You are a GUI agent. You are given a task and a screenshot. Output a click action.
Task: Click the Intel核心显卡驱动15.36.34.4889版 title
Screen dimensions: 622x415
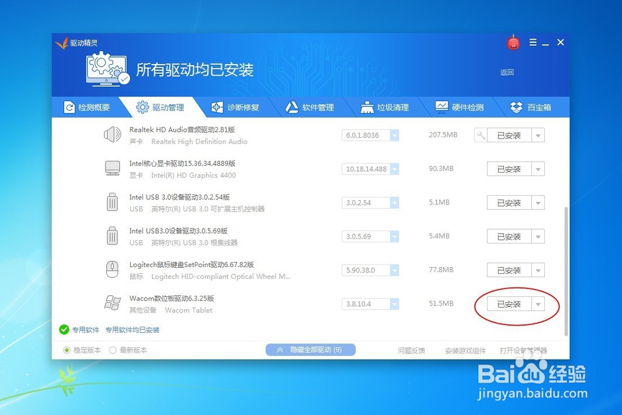(182, 163)
